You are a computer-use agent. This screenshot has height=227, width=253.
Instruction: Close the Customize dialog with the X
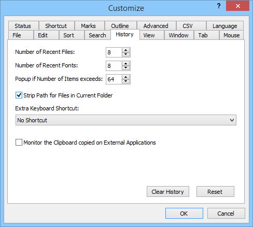pos(237,6)
